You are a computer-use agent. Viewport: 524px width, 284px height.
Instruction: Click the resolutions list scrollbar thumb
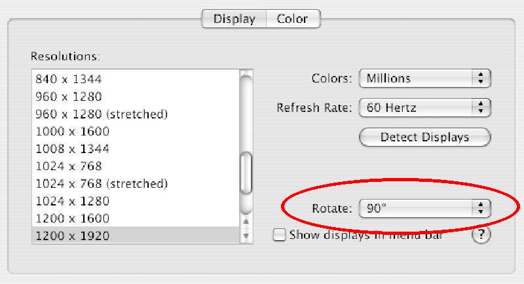[246, 173]
